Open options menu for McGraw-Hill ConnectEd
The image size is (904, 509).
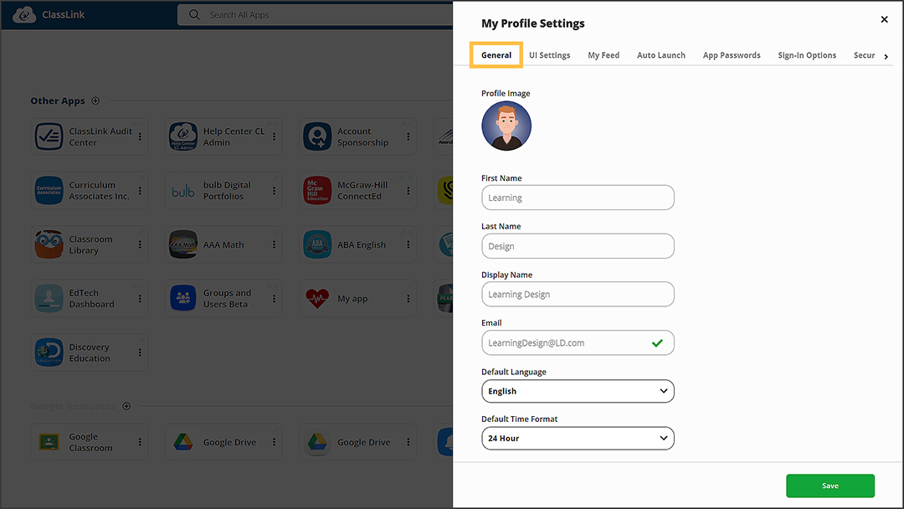point(408,191)
